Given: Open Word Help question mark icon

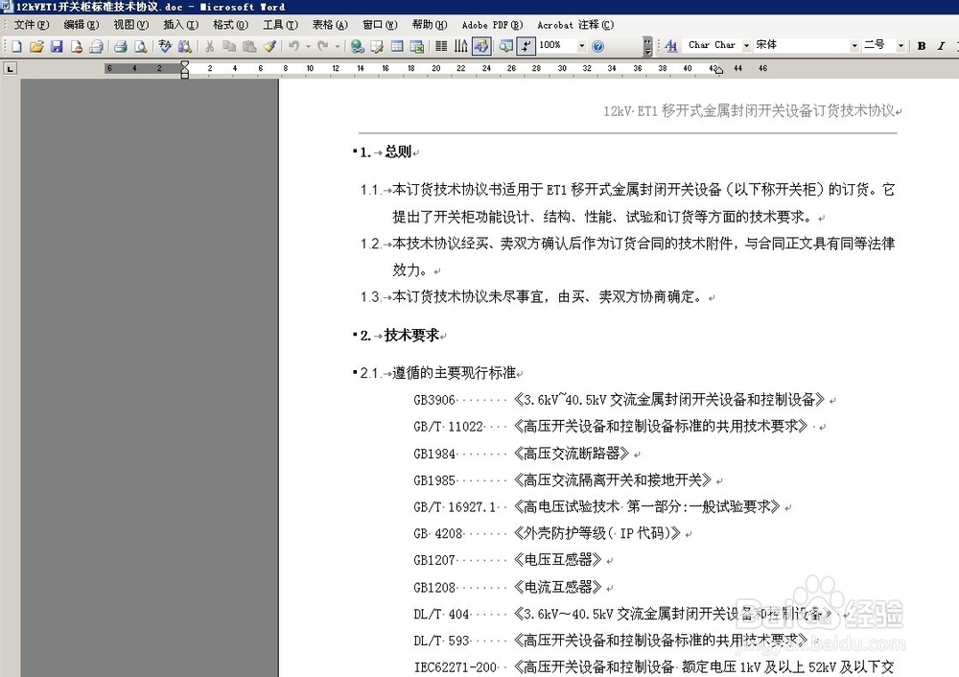Looking at the screenshot, I should click(598, 46).
